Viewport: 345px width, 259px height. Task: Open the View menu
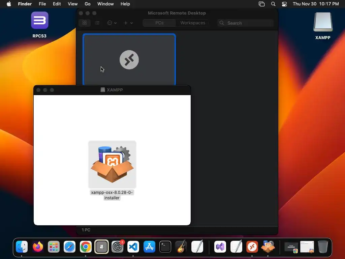(73, 4)
